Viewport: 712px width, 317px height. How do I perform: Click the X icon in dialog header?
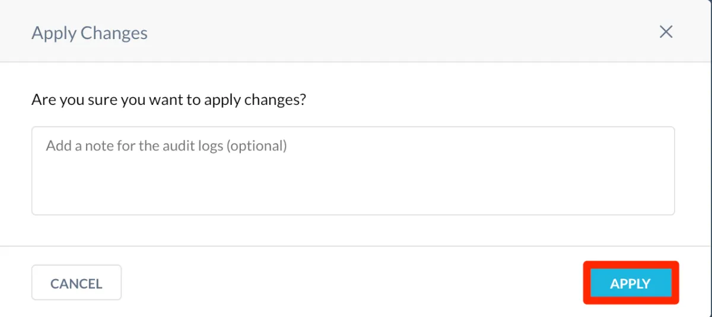pyautogui.click(x=666, y=32)
